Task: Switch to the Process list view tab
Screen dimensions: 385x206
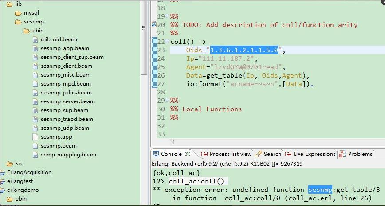Action: pyautogui.click(x=226, y=154)
